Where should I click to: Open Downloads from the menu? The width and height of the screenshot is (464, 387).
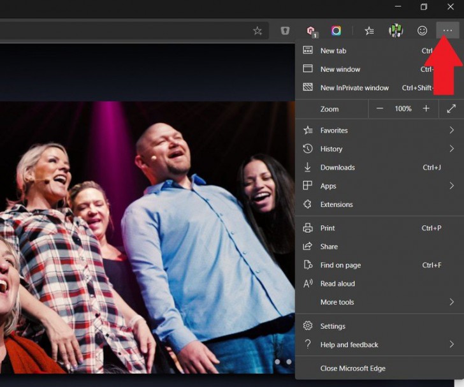(379, 167)
